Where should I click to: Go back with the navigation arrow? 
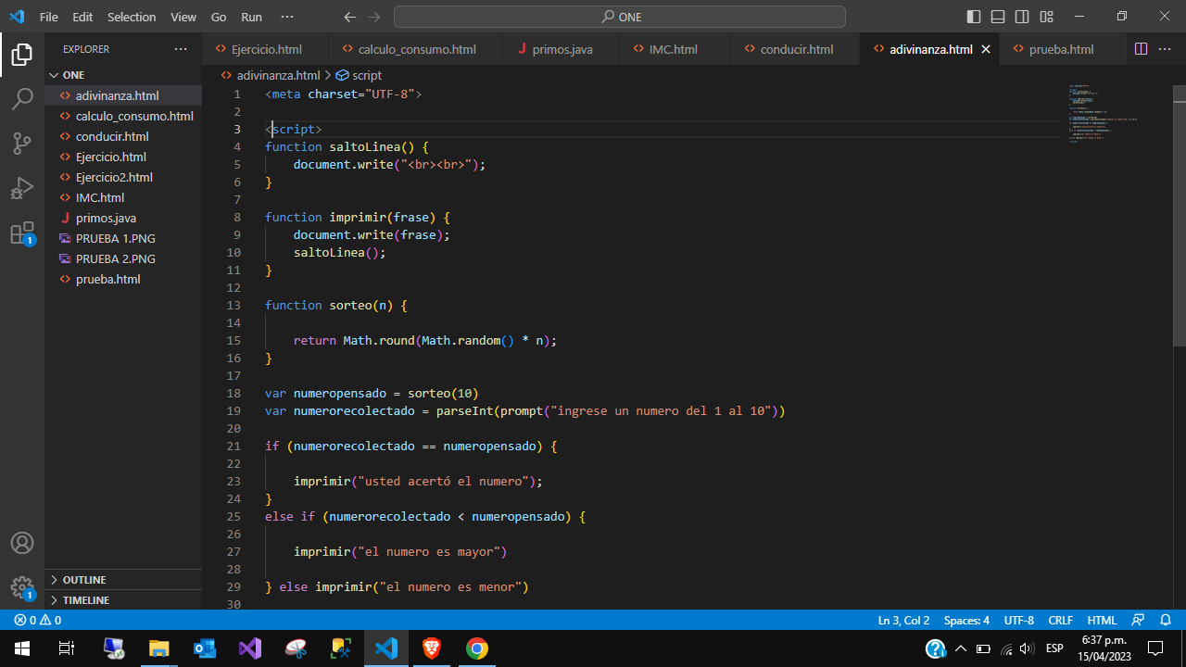click(x=349, y=17)
